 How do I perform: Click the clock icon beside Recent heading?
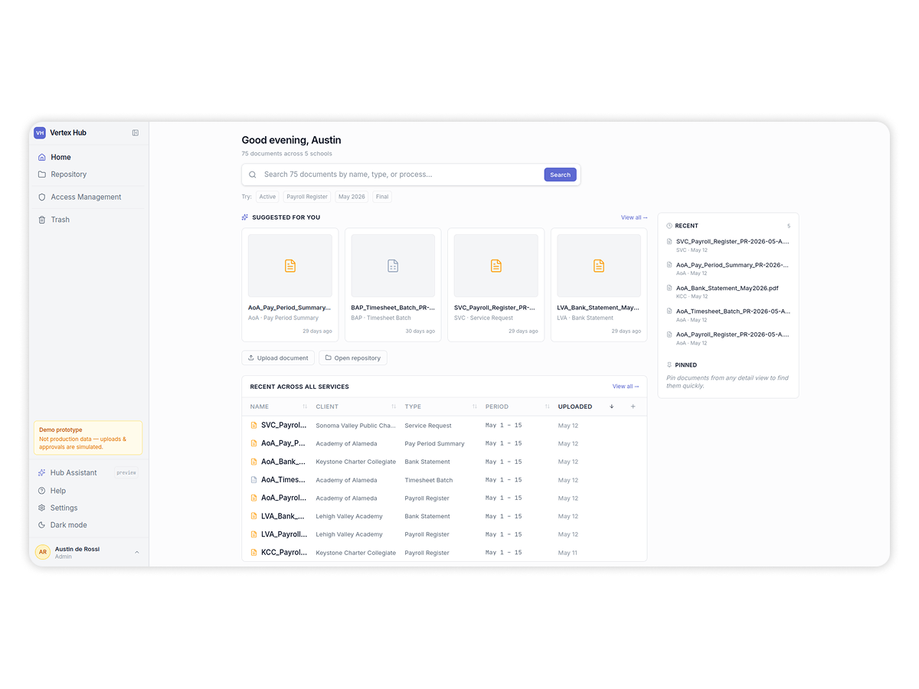669,226
